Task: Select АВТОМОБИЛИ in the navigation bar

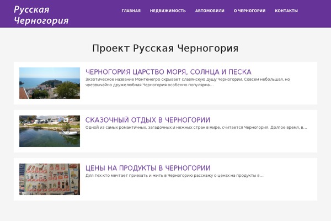Action: pos(210,11)
